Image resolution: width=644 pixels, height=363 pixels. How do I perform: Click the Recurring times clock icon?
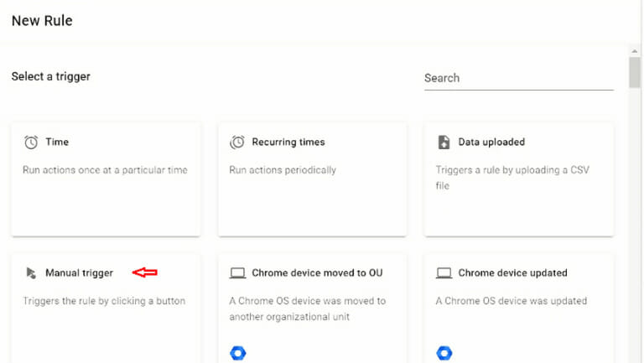coord(237,142)
